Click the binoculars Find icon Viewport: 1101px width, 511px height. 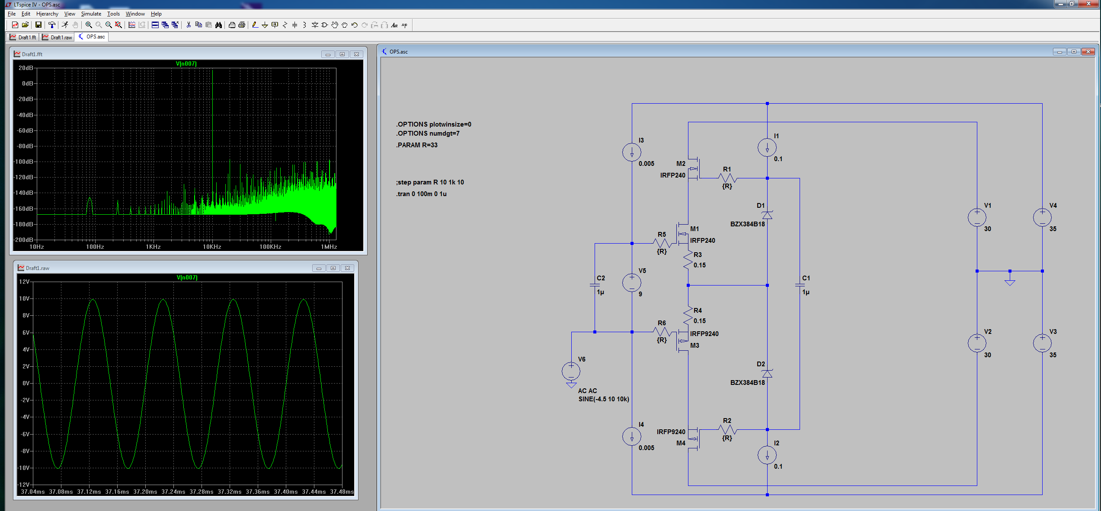(x=219, y=25)
